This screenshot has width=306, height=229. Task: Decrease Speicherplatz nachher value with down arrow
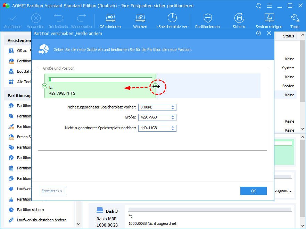pos(173,130)
